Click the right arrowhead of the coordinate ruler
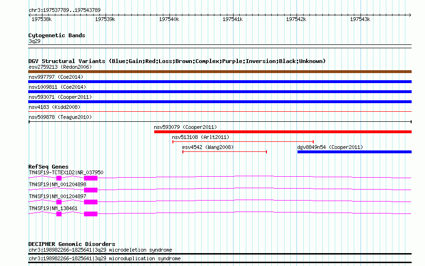The width and height of the screenshot is (425, 266). (x=410, y=15)
